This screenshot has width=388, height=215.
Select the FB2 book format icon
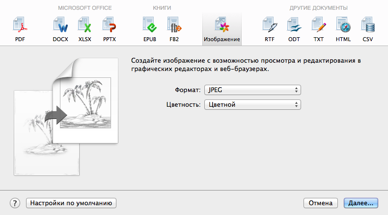tap(174, 25)
